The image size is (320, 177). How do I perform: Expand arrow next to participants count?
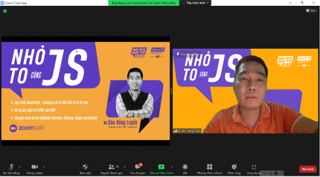pyautogui.click(x=125, y=167)
